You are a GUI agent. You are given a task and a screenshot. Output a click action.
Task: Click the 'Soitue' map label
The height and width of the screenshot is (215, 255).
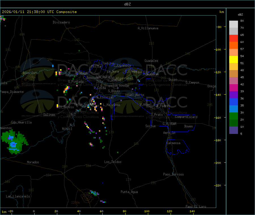point(150,126)
